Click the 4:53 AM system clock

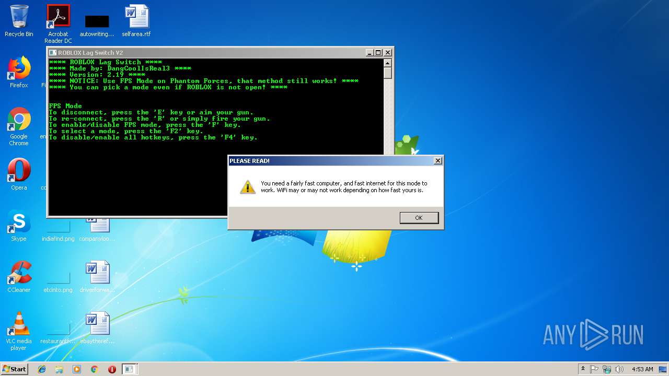point(642,369)
